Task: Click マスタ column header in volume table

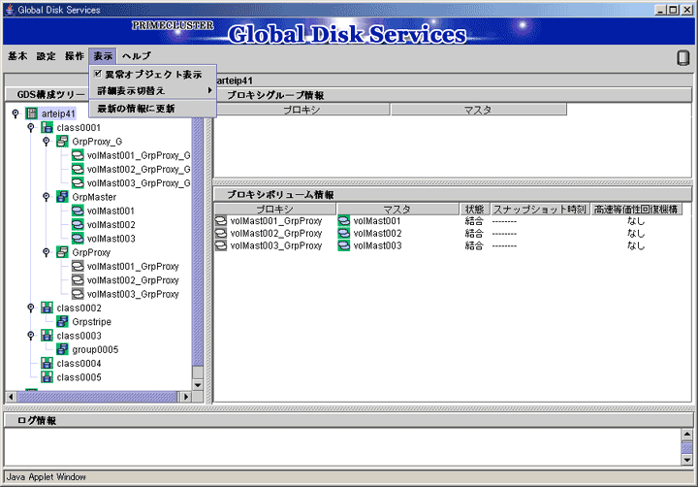Action: coord(397,209)
